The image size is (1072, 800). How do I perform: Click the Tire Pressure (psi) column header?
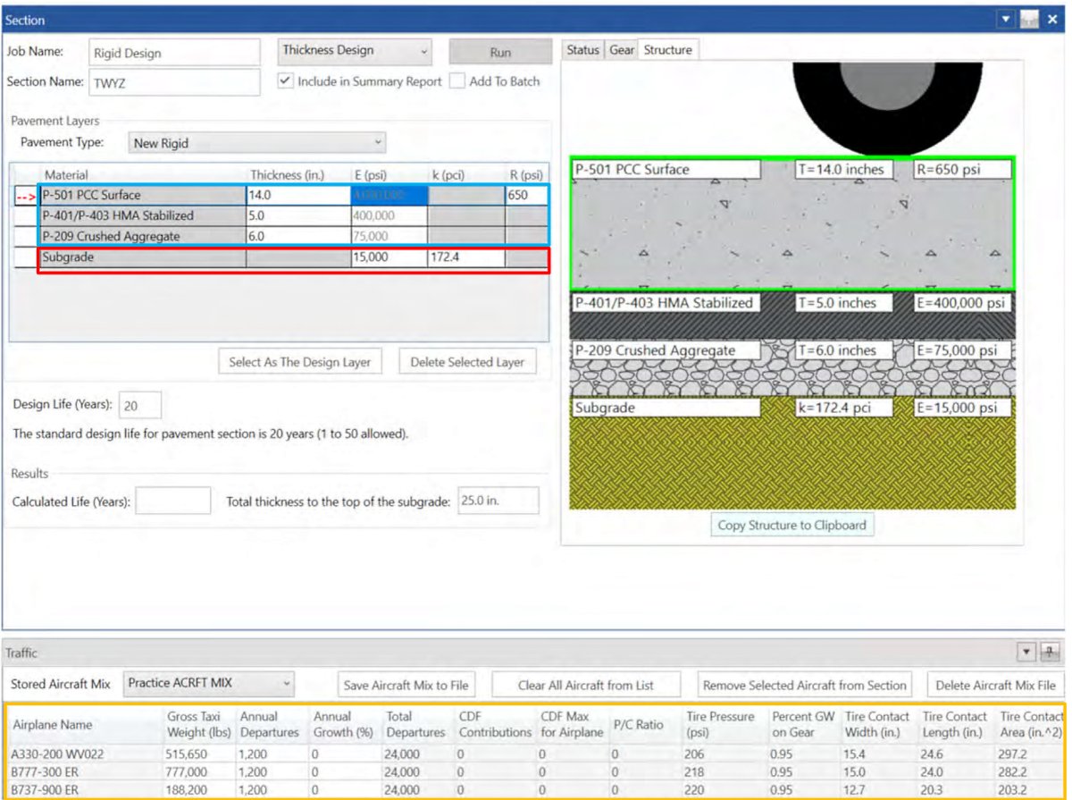[725, 724]
